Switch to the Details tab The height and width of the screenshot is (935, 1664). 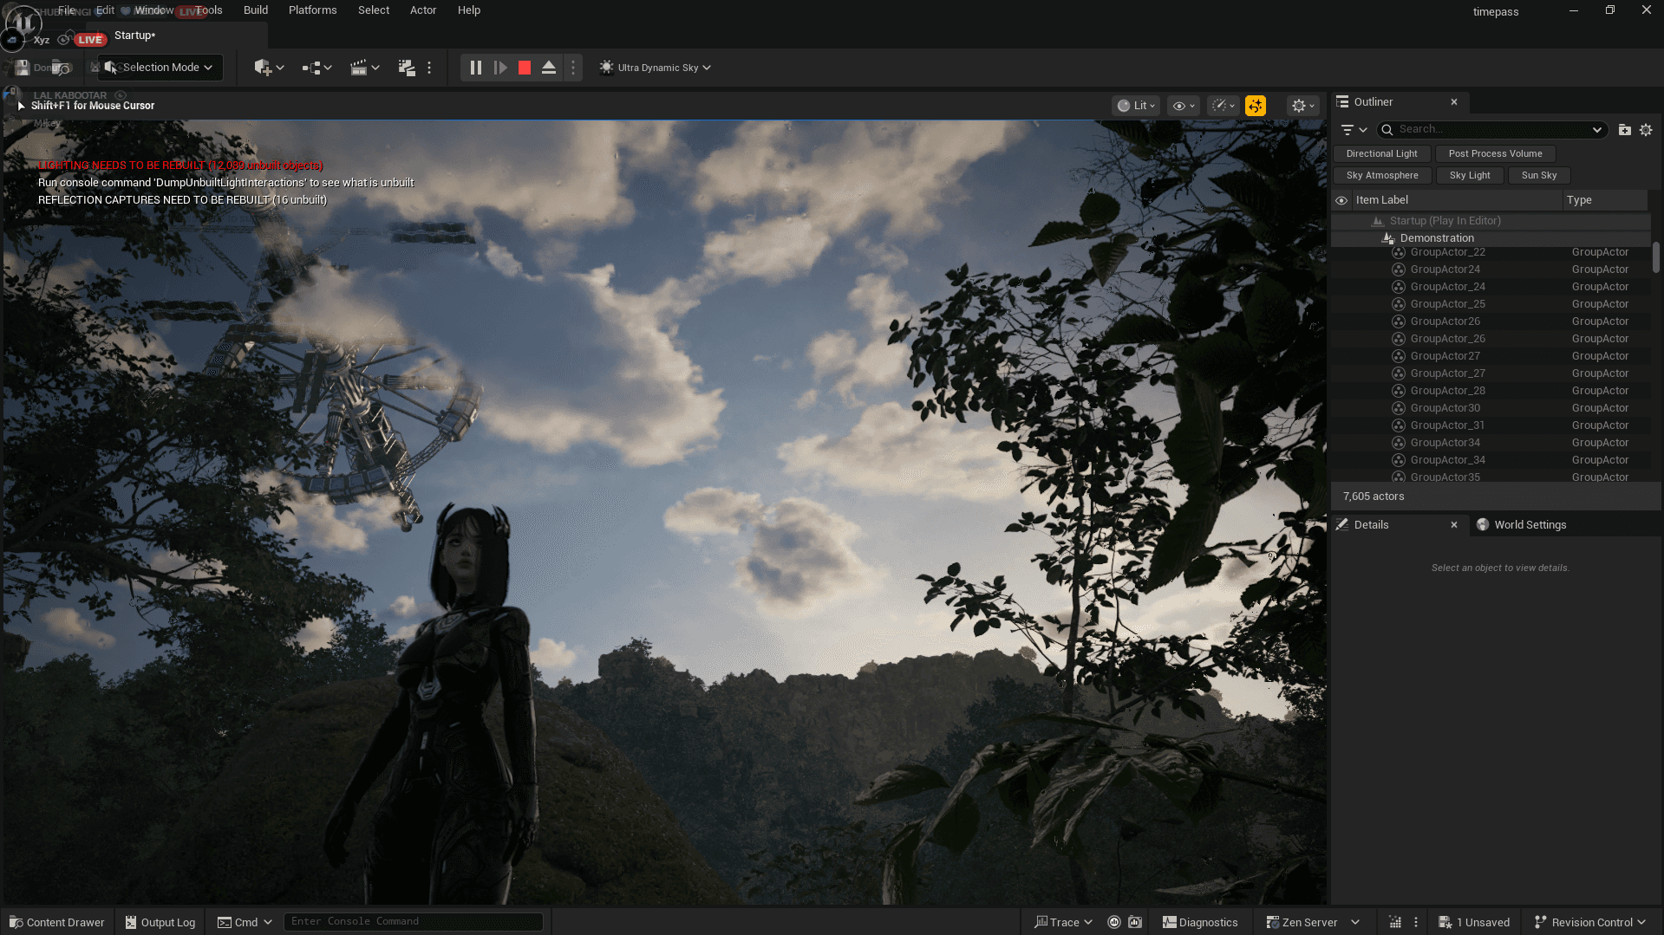click(1371, 525)
